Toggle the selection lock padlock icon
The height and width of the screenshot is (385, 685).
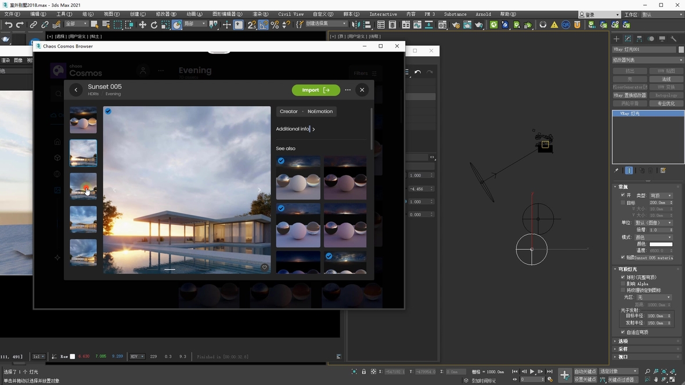364,372
